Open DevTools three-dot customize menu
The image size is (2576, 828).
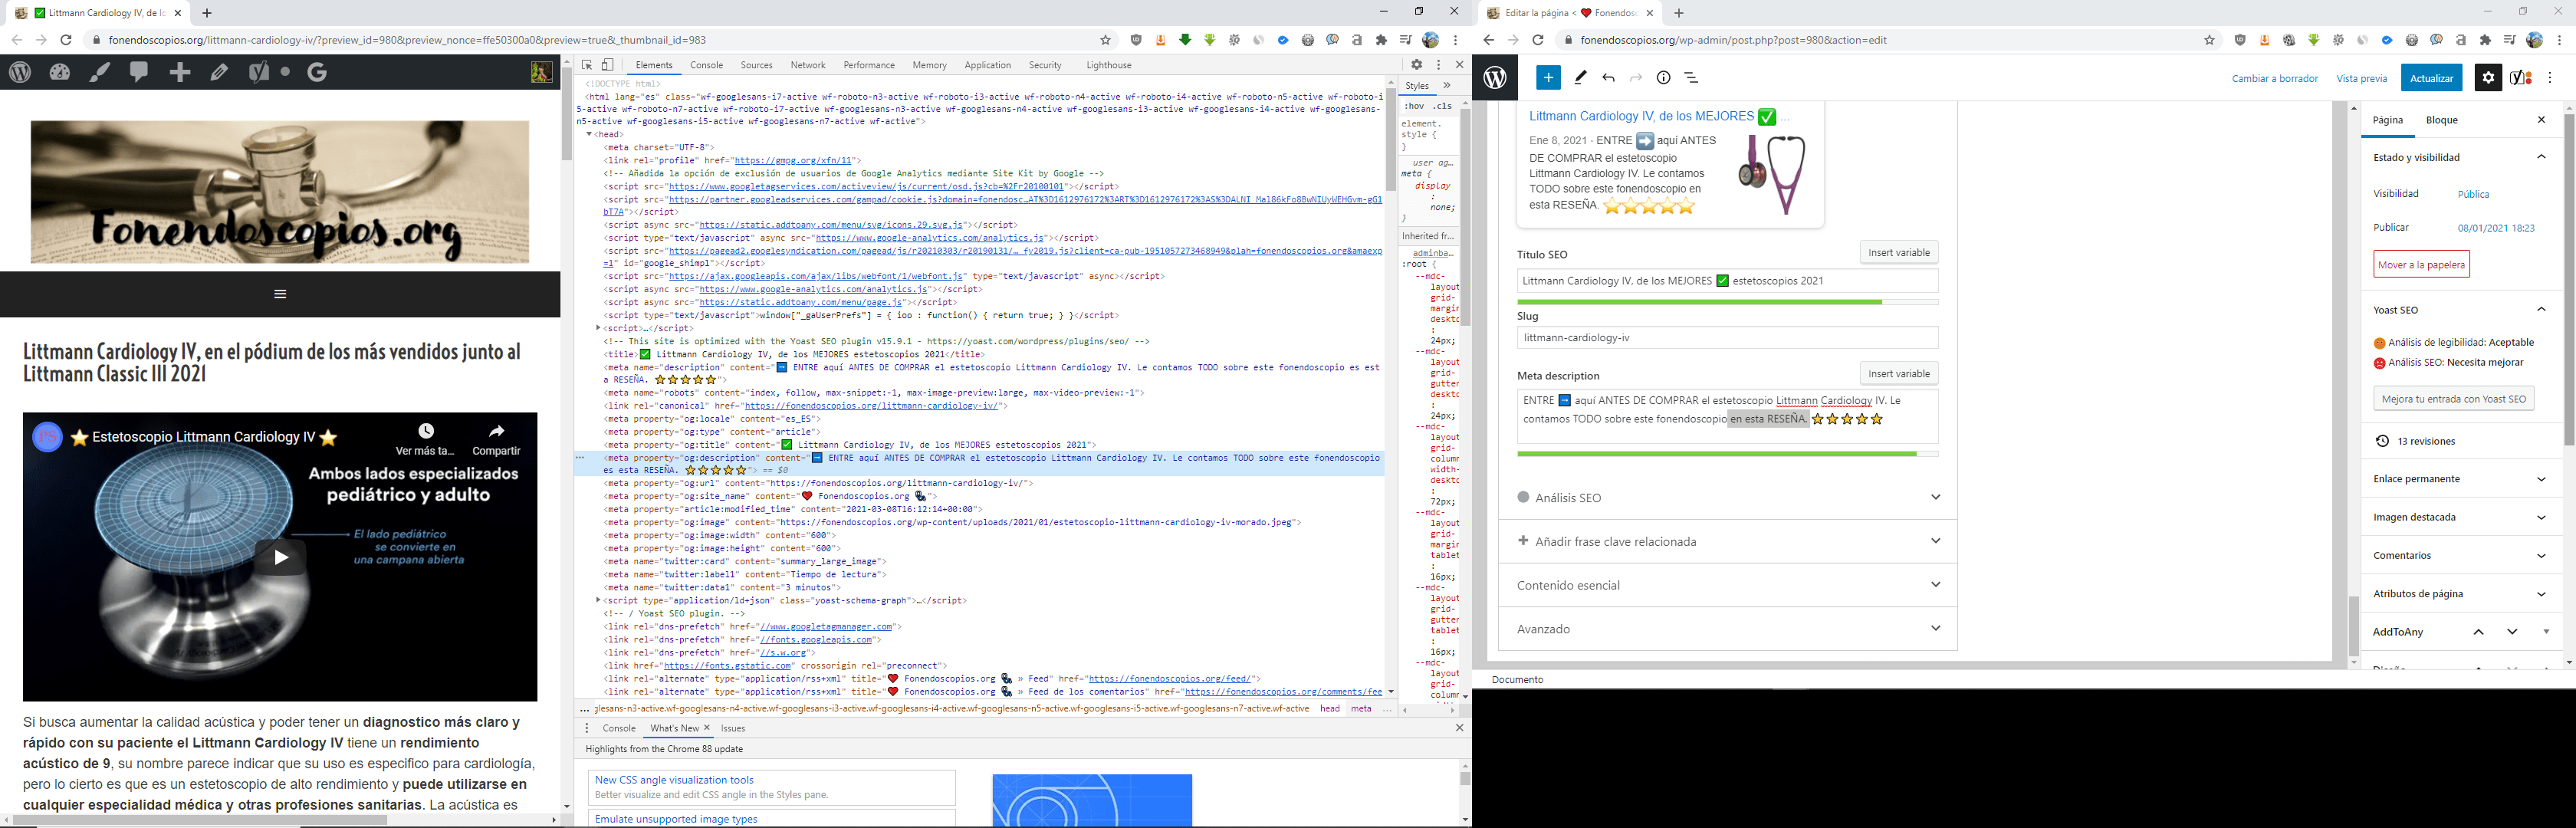pyautogui.click(x=1439, y=65)
